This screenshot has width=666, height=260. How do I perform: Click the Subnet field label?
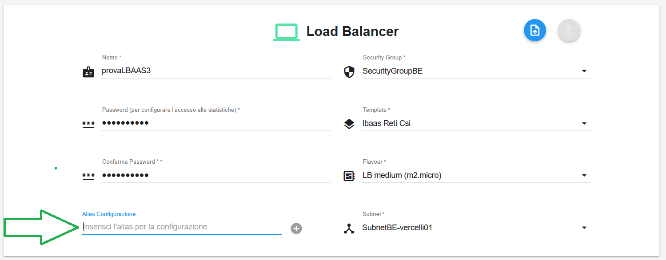click(374, 214)
